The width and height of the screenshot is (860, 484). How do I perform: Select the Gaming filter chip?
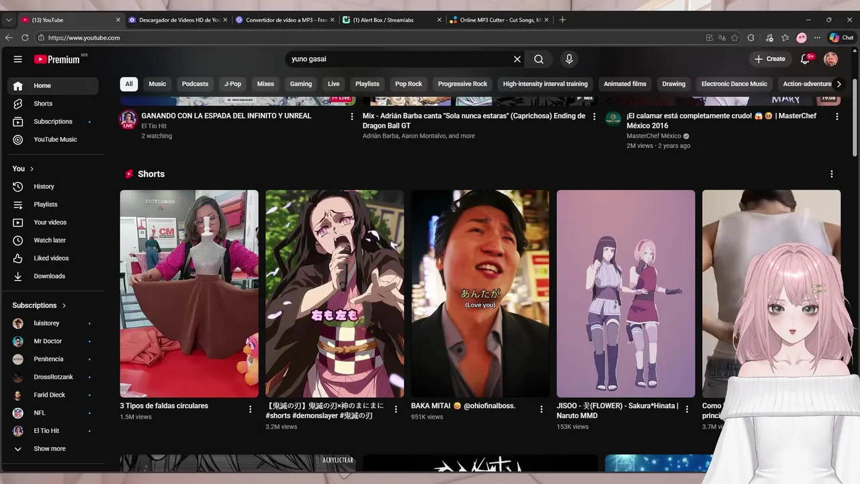[x=301, y=84]
